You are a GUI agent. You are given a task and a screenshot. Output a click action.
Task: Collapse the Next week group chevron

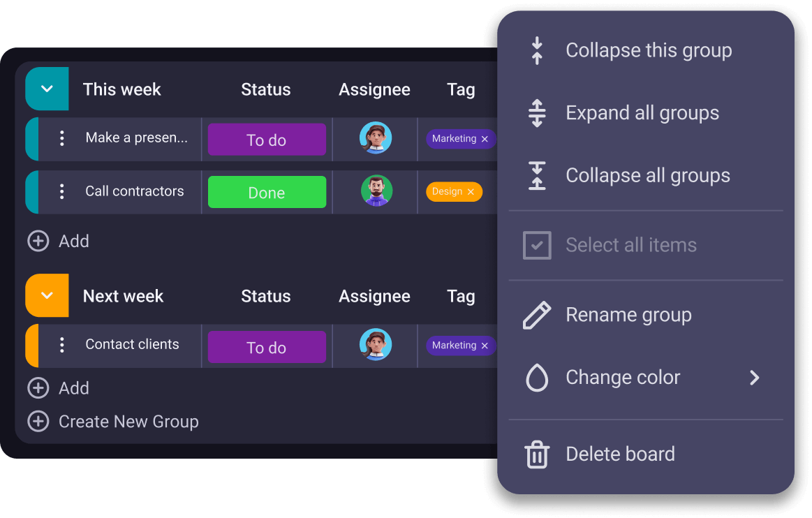[47, 295]
